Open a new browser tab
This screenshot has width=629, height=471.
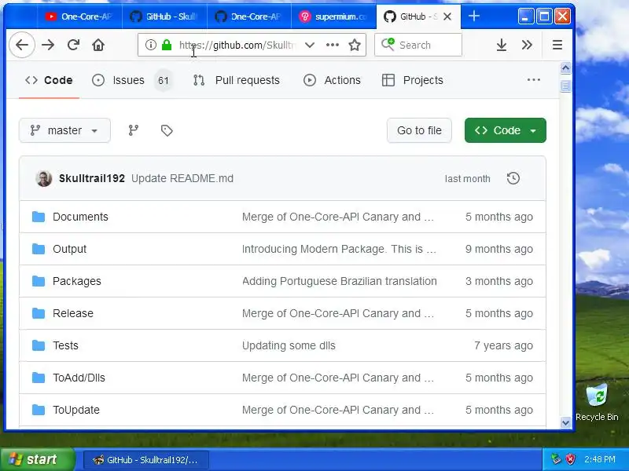pos(474,16)
